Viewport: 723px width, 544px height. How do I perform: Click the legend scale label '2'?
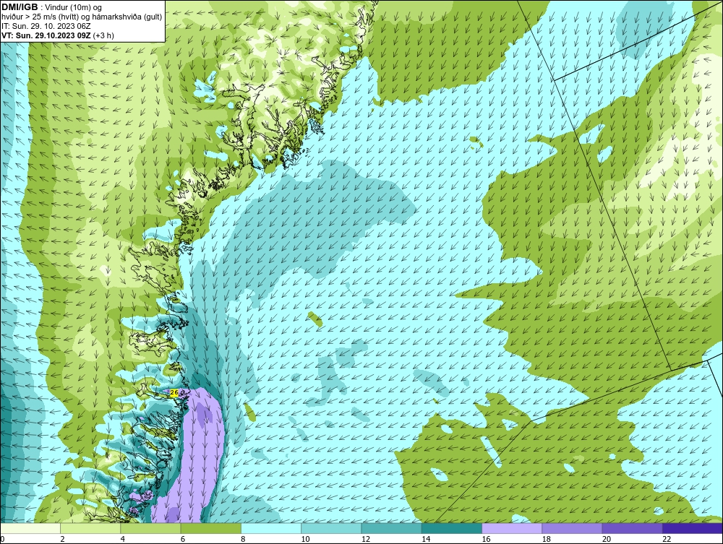(62, 540)
